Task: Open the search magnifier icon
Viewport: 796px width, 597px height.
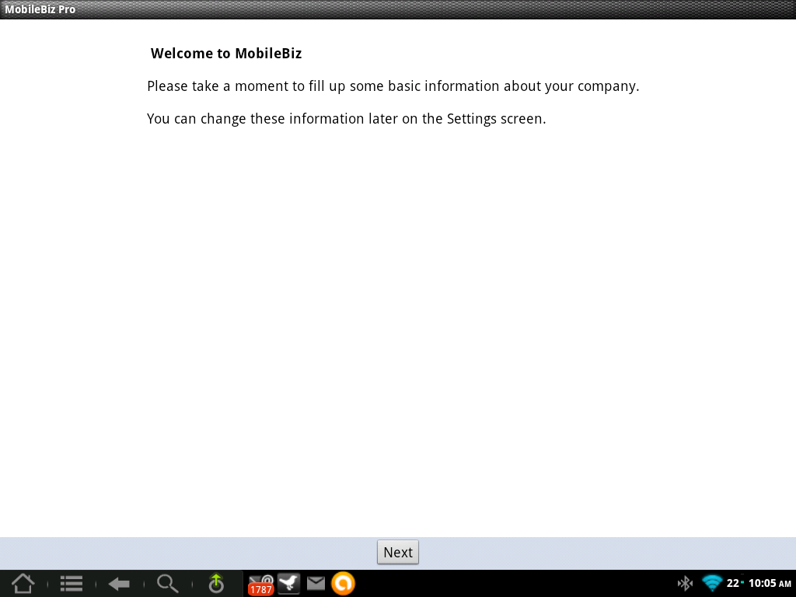Action: [168, 583]
